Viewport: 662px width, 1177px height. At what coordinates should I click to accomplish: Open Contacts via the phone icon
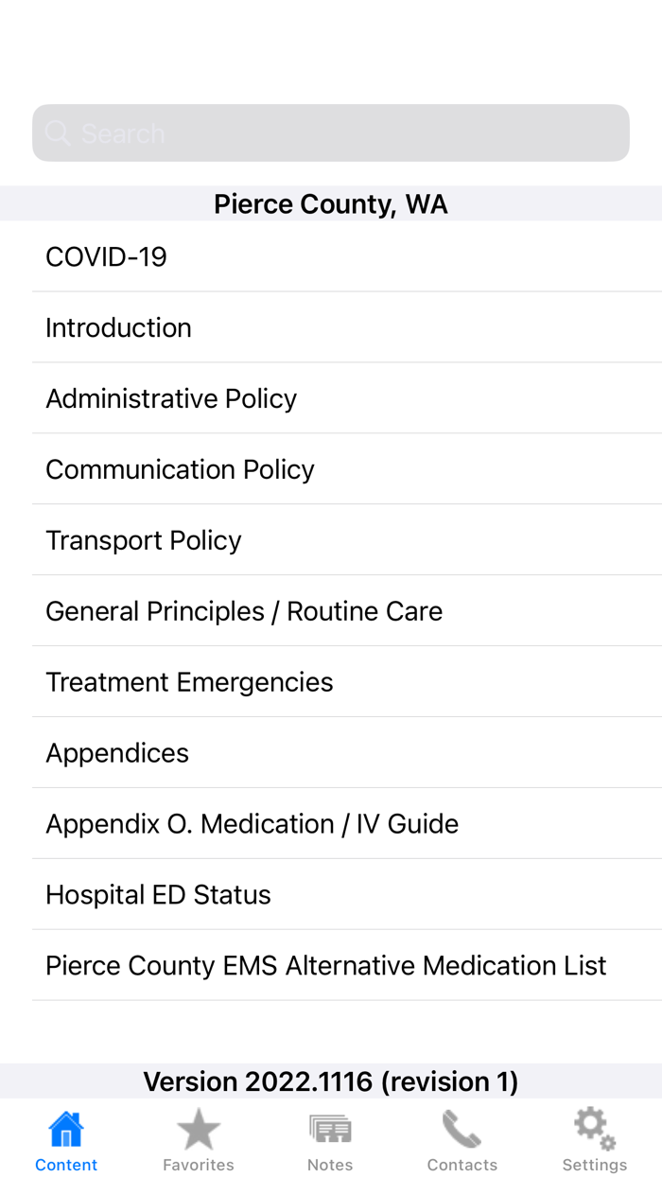(462, 1127)
